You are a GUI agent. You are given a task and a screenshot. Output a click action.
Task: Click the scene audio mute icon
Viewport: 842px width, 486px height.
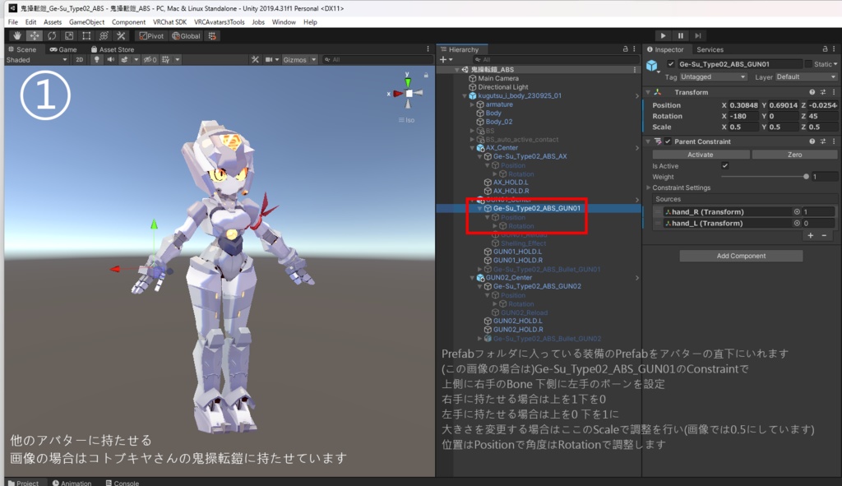pyautogui.click(x=109, y=58)
